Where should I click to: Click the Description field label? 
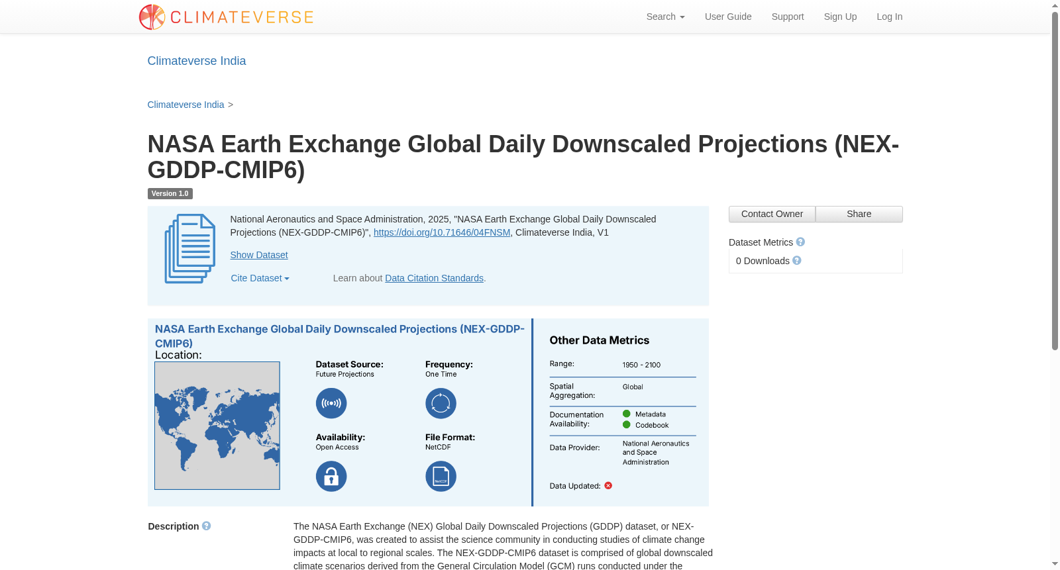pyautogui.click(x=174, y=526)
